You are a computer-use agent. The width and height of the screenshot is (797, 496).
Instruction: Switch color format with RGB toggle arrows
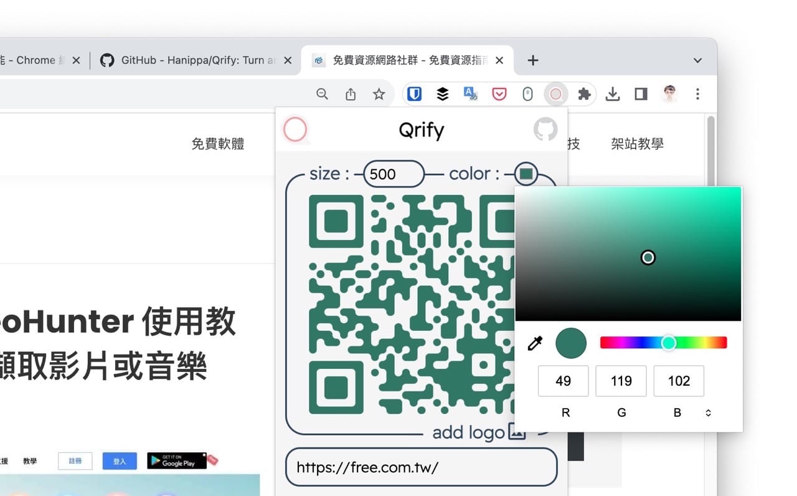coord(708,413)
